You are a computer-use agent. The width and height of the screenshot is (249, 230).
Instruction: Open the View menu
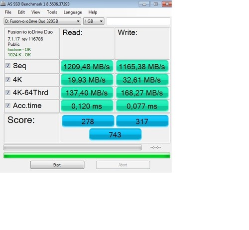(36, 12)
